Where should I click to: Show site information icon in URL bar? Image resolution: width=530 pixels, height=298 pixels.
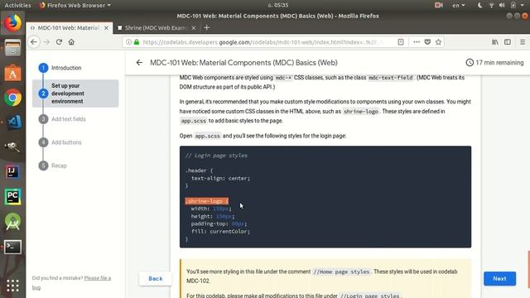128,42
